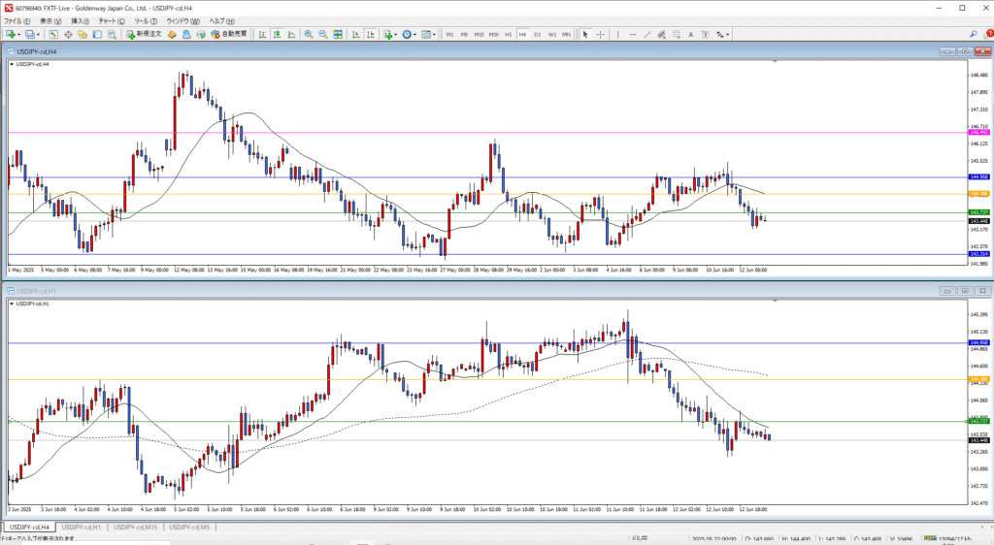Image resolution: width=994 pixels, height=545 pixels.
Task: Select the MN timeframe button
Action: tap(566, 34)
